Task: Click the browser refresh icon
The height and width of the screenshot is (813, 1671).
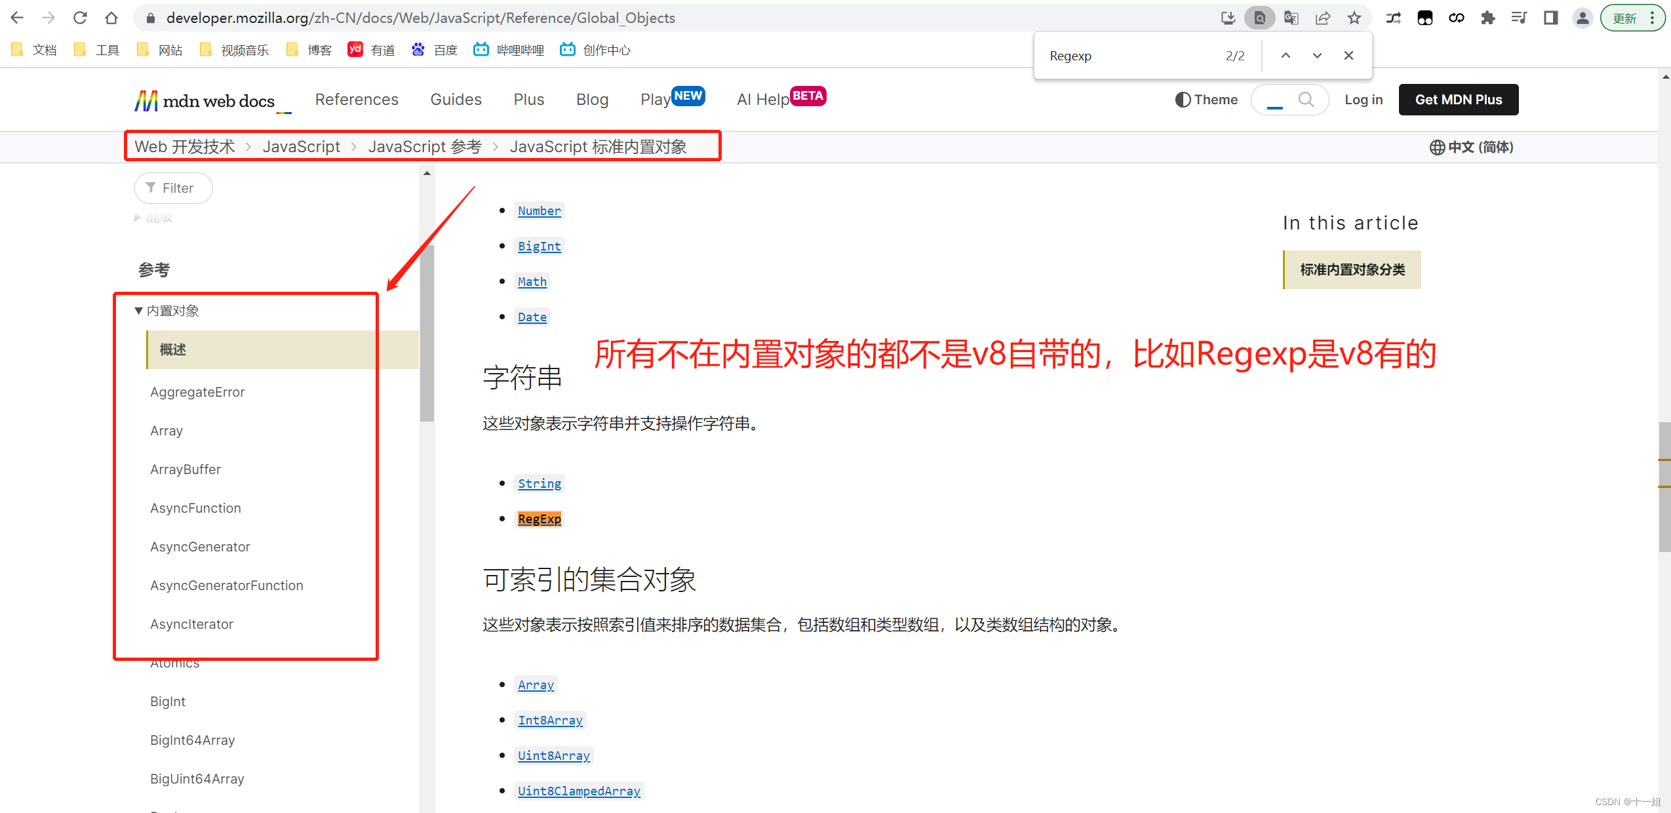Action: click(x=80, y=19)
